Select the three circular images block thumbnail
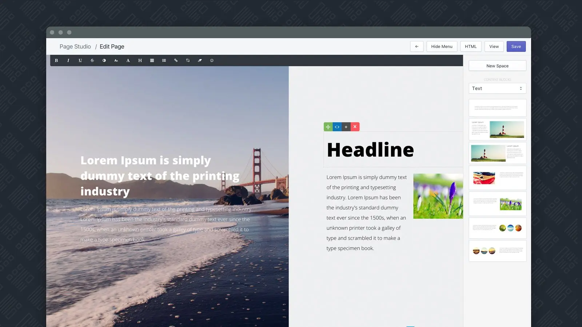Screen dimensions: 582x327 (497, 228)
